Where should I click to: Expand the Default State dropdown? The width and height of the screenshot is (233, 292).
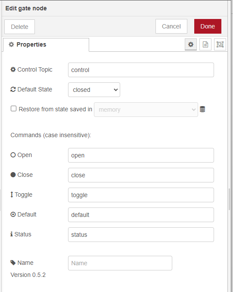pos(94,90)
